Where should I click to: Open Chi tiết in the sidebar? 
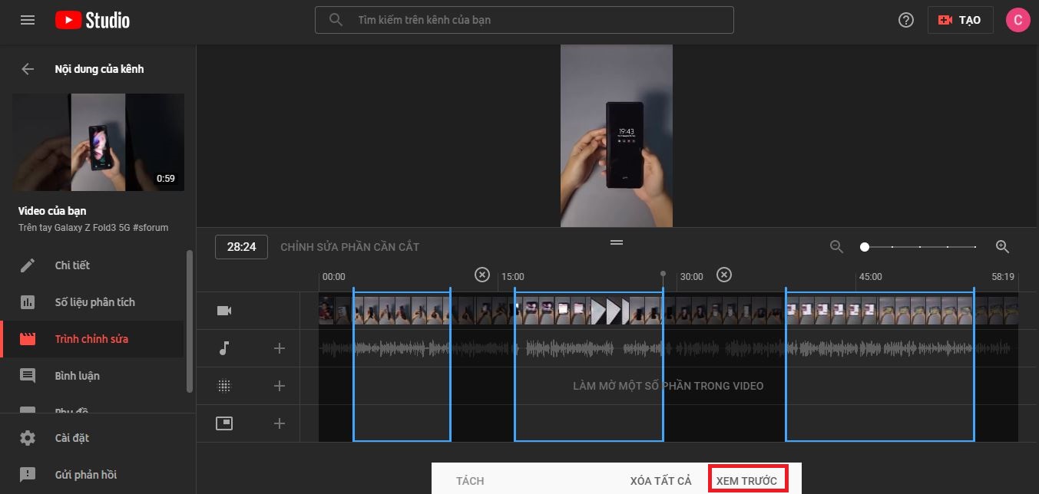72,265
